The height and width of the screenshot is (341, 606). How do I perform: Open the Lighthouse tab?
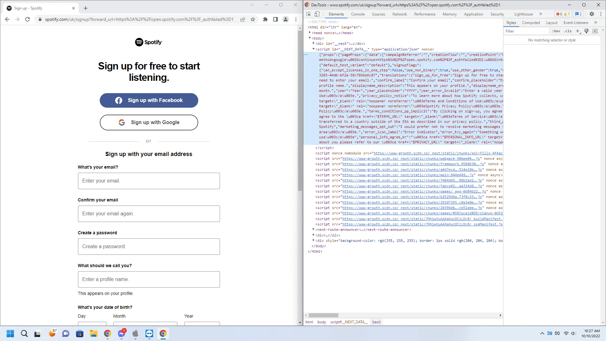[x=523, y=14]
